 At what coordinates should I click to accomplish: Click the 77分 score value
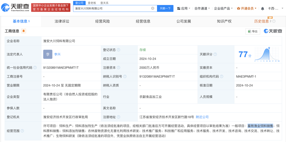click(245, 54)
